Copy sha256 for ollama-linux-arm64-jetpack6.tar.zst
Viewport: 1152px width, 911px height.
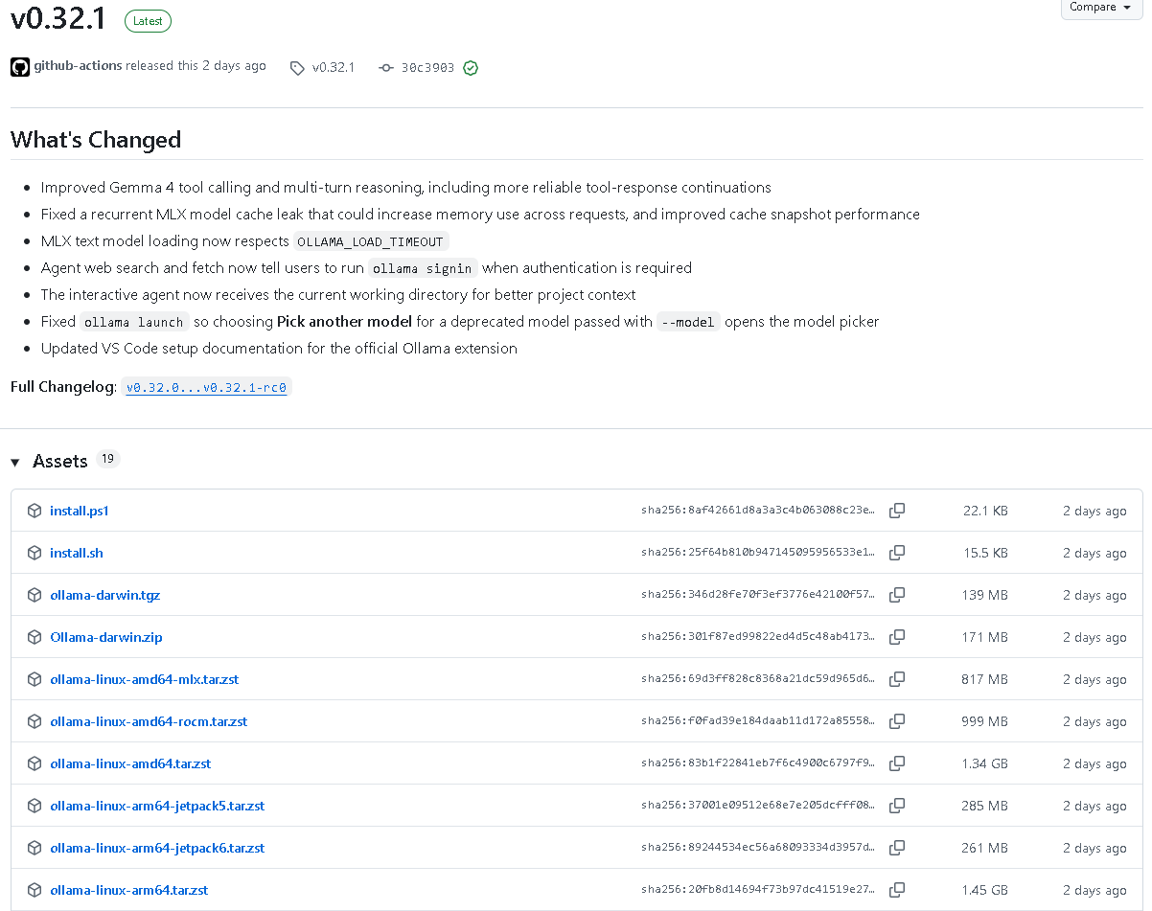[x=897, y=848]
